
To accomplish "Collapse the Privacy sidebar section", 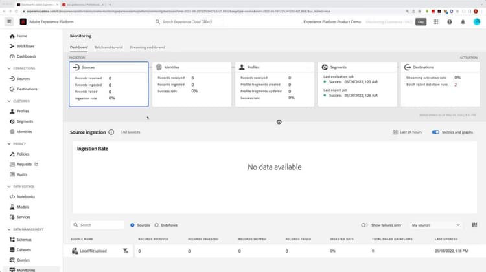I will 9,143.
